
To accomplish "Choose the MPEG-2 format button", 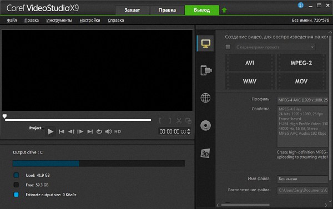I will point(301,63).
